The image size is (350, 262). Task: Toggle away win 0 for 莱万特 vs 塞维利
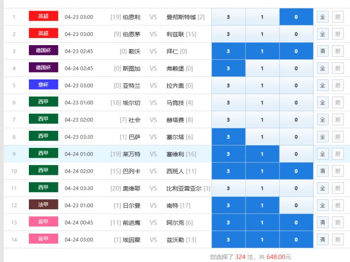[296, 154]
